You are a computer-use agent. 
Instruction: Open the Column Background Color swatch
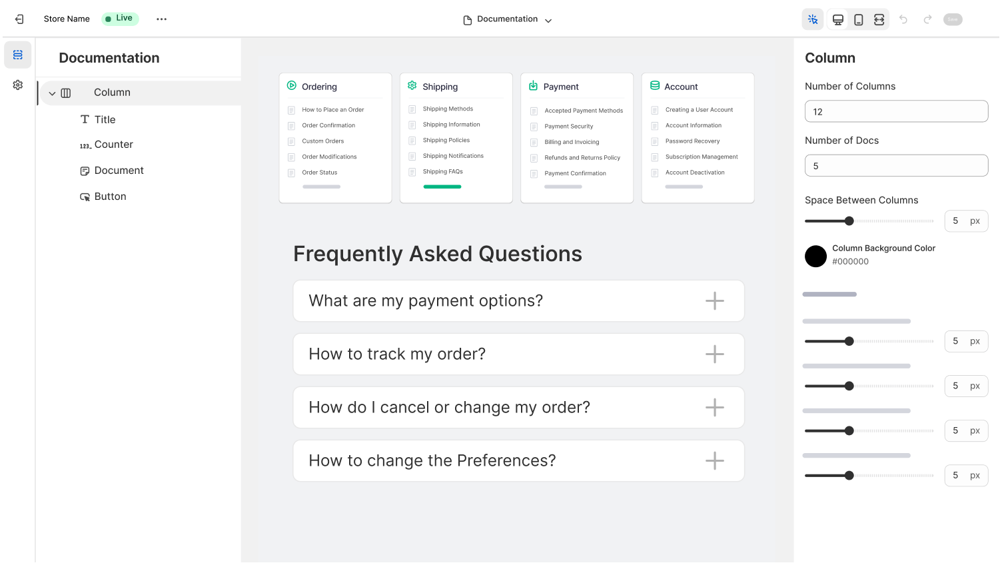[815, 256]
